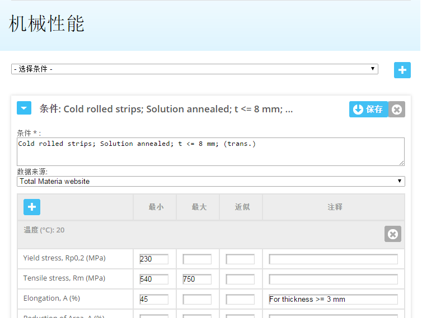Click the 条件 description text area
Screen dimensions: 422x318
[x=210, y=151]
